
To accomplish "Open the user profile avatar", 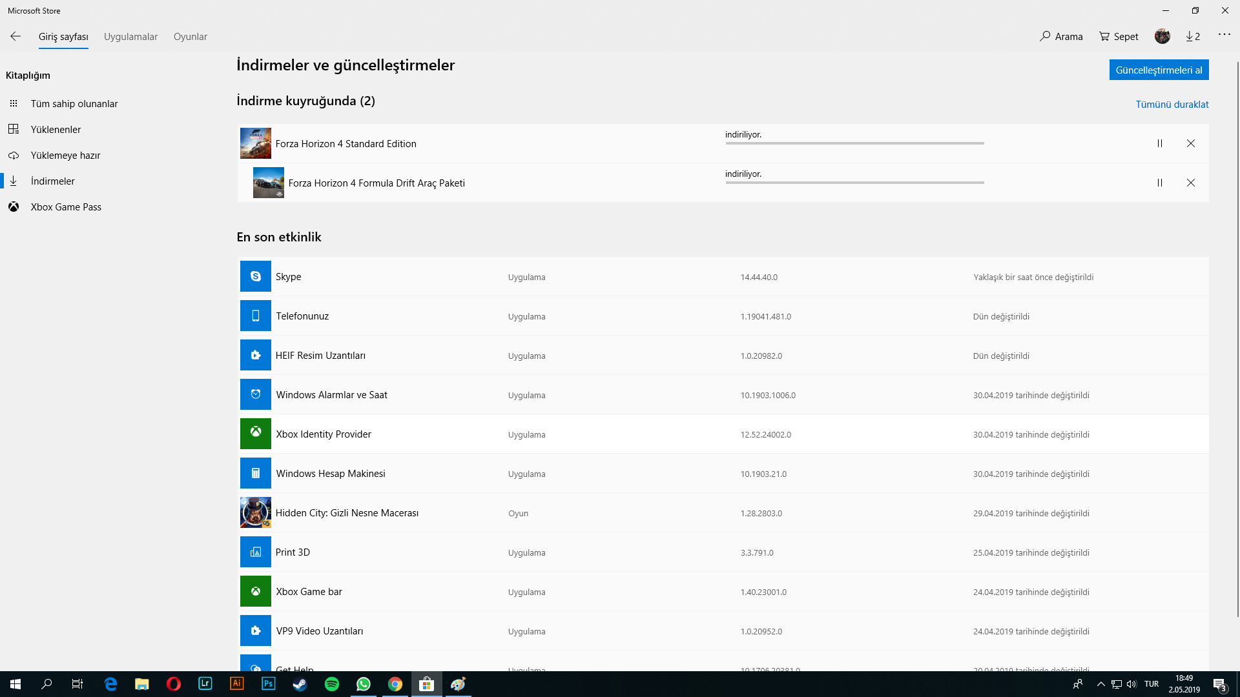I will [1162, 36].
